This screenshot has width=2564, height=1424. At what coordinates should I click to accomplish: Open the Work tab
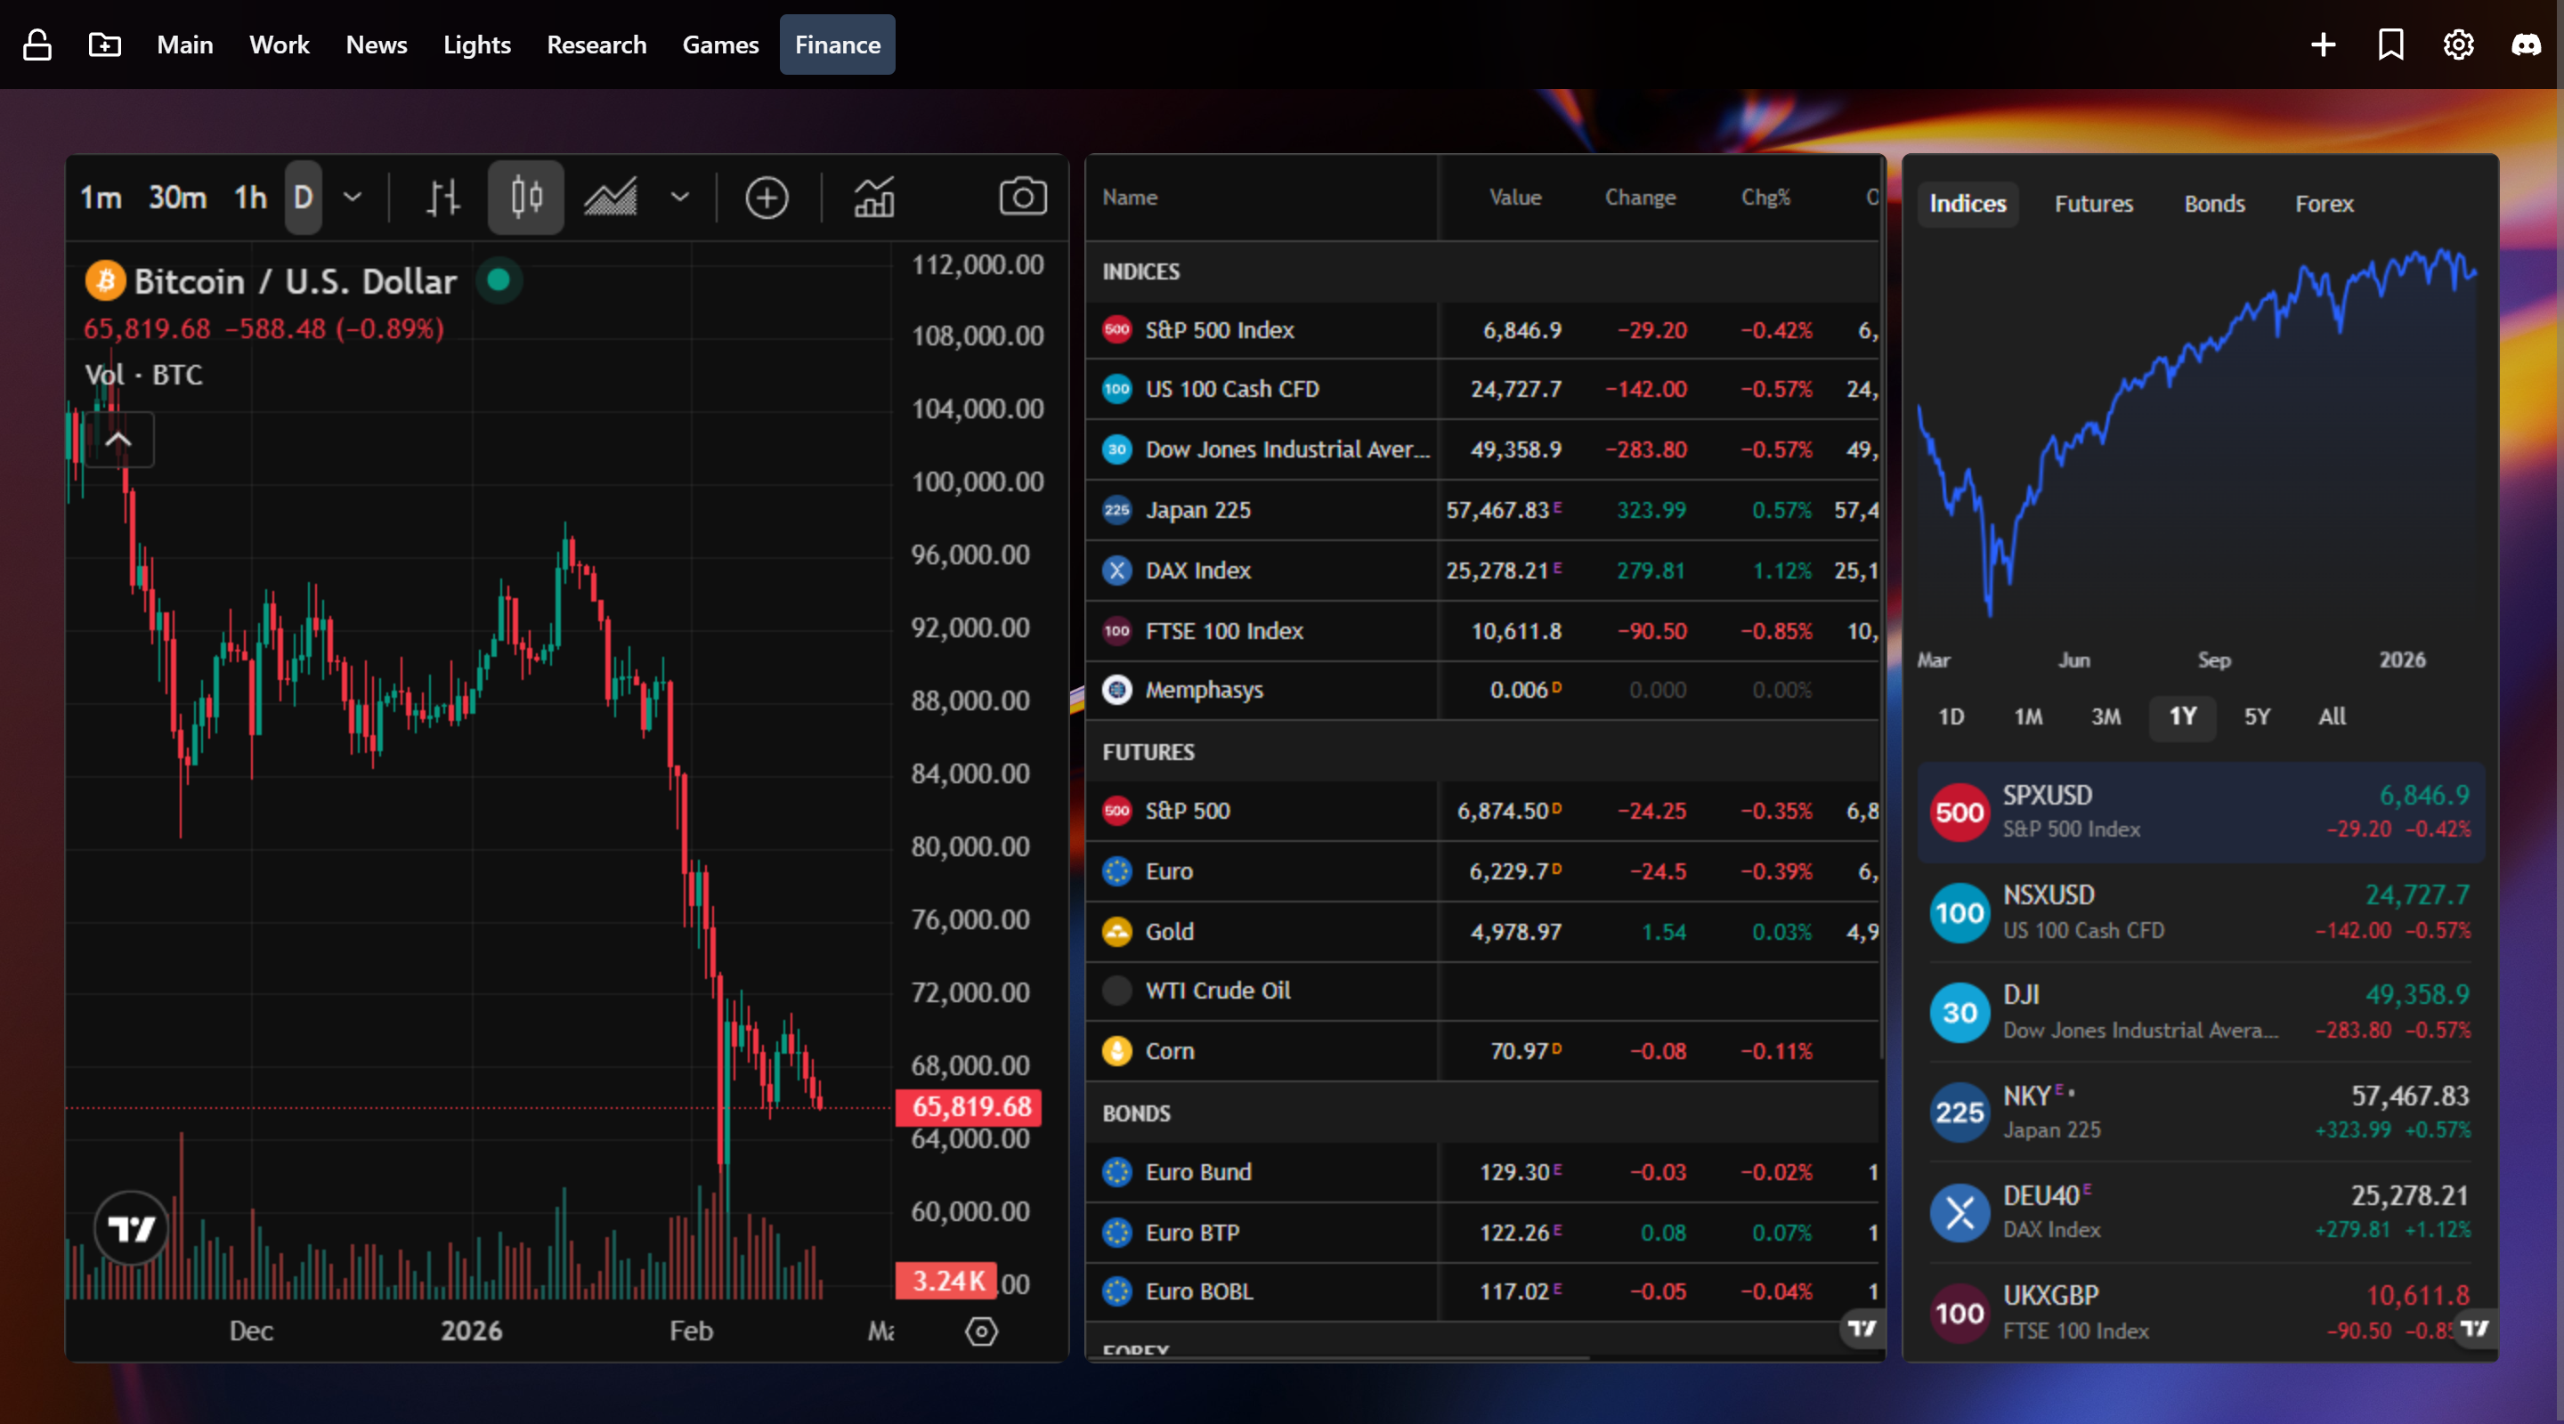[280, 44]
